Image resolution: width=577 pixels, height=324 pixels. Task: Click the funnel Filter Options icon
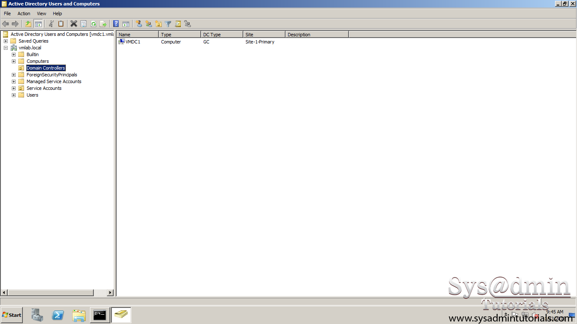click(x=168, y=24)
